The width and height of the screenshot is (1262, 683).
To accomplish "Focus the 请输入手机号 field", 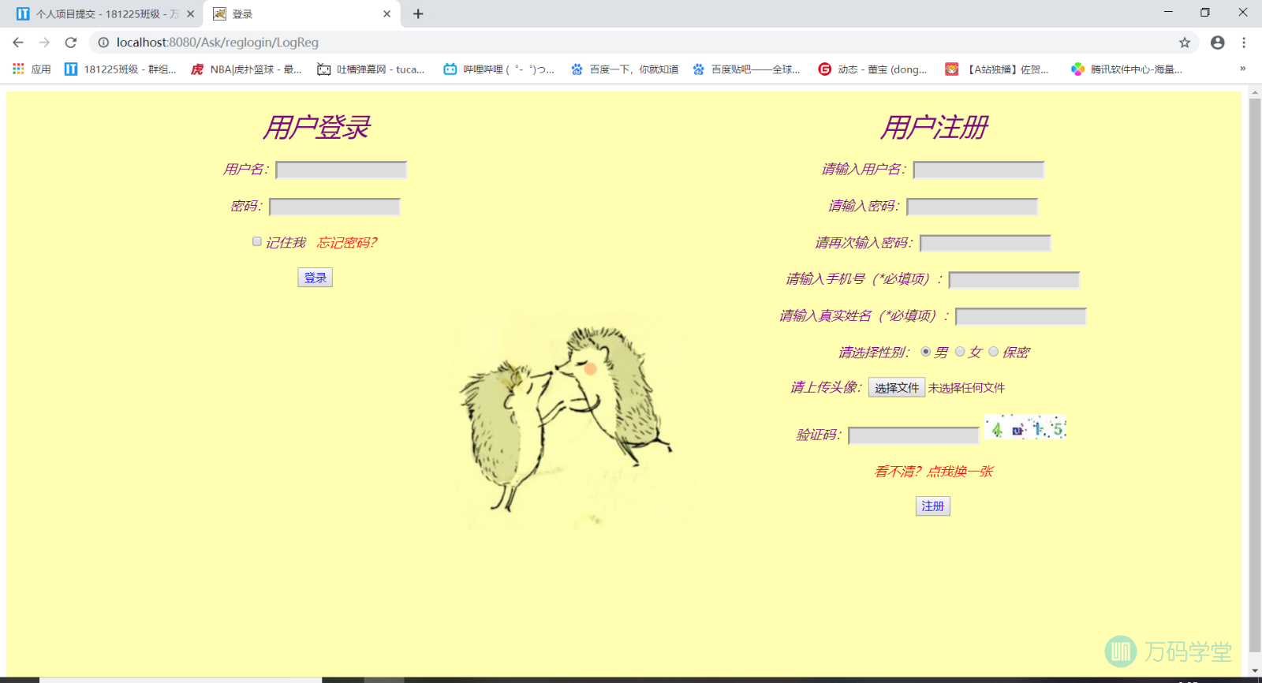I will click(x=1014, y=280).
